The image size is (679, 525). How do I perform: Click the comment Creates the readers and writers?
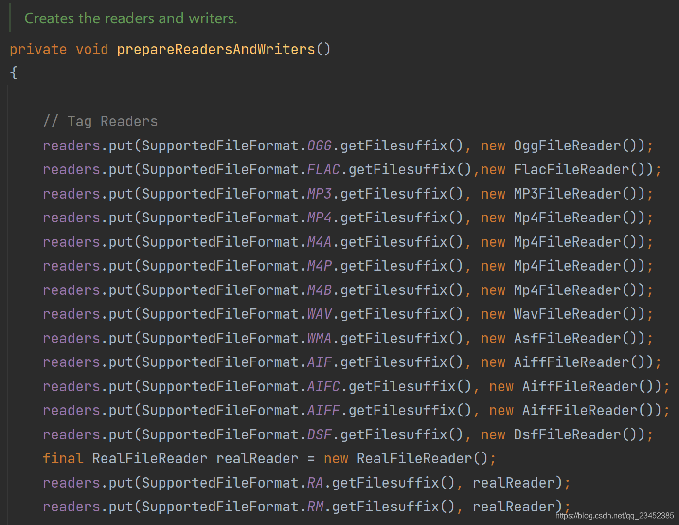point(130,18)
